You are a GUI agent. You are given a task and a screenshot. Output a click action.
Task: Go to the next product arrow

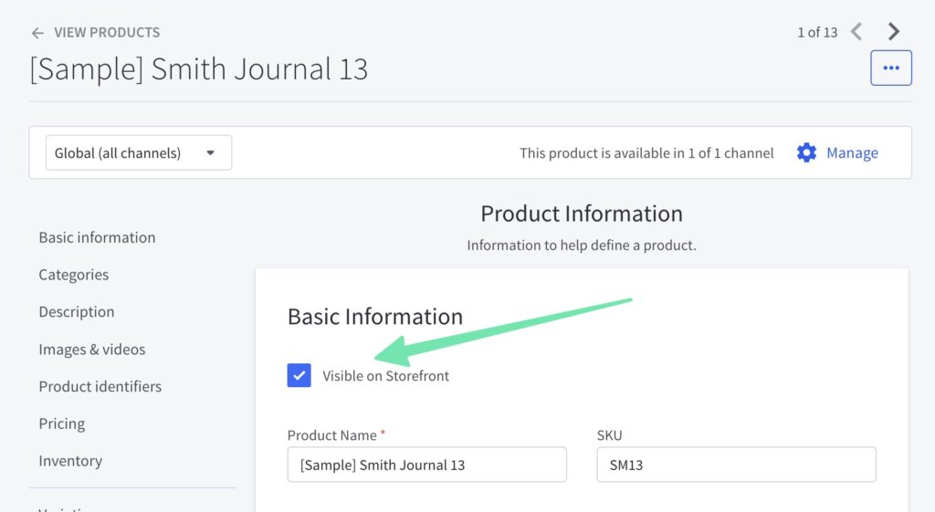894,32
